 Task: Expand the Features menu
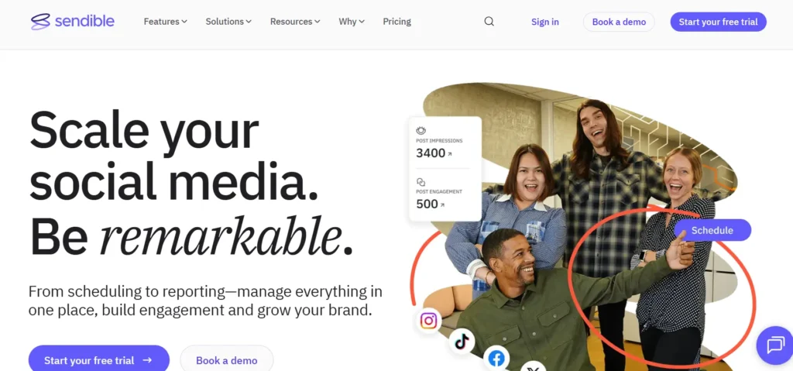pyautogui.click(x=166, y=22)
